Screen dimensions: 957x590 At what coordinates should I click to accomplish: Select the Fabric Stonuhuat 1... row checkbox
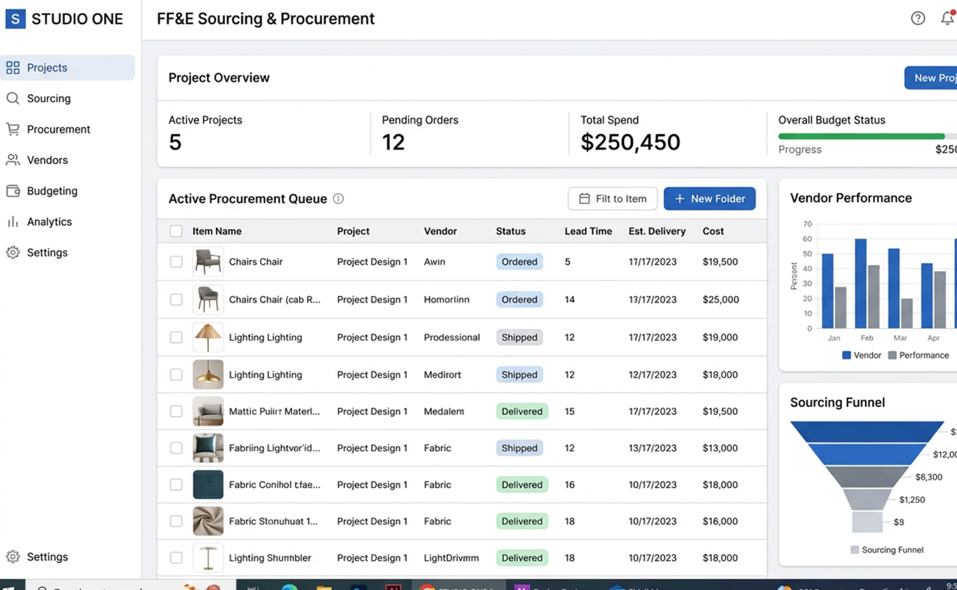click(x=176, y=521)
